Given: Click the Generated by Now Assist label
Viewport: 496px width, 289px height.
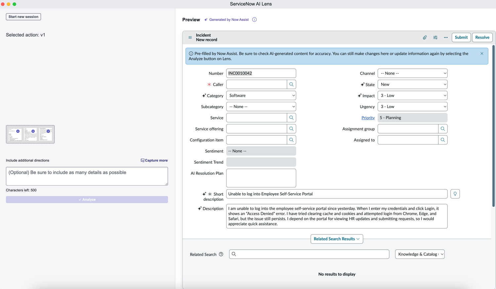Looking at the screenshot, I should [x=229, y=20].
